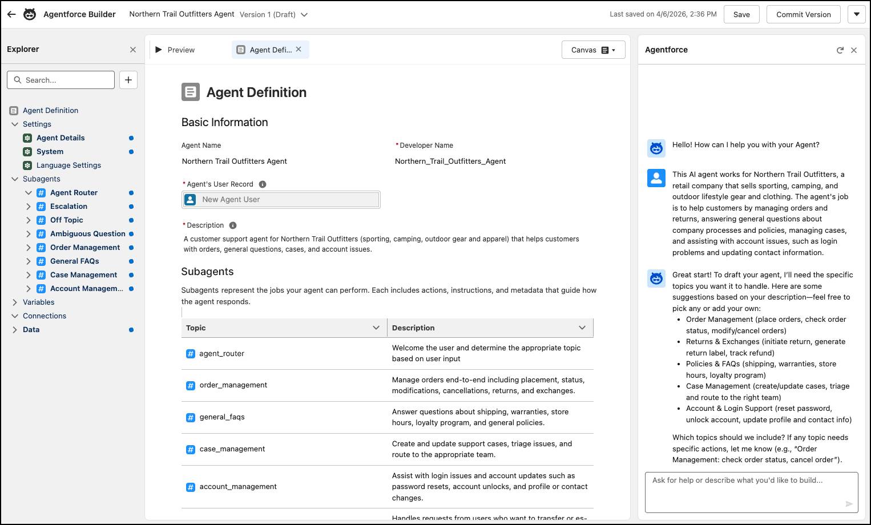The height and width of the screenshot is (525, 871).
Task: Click the order_management hash icon in table
Action: point(191,386)
